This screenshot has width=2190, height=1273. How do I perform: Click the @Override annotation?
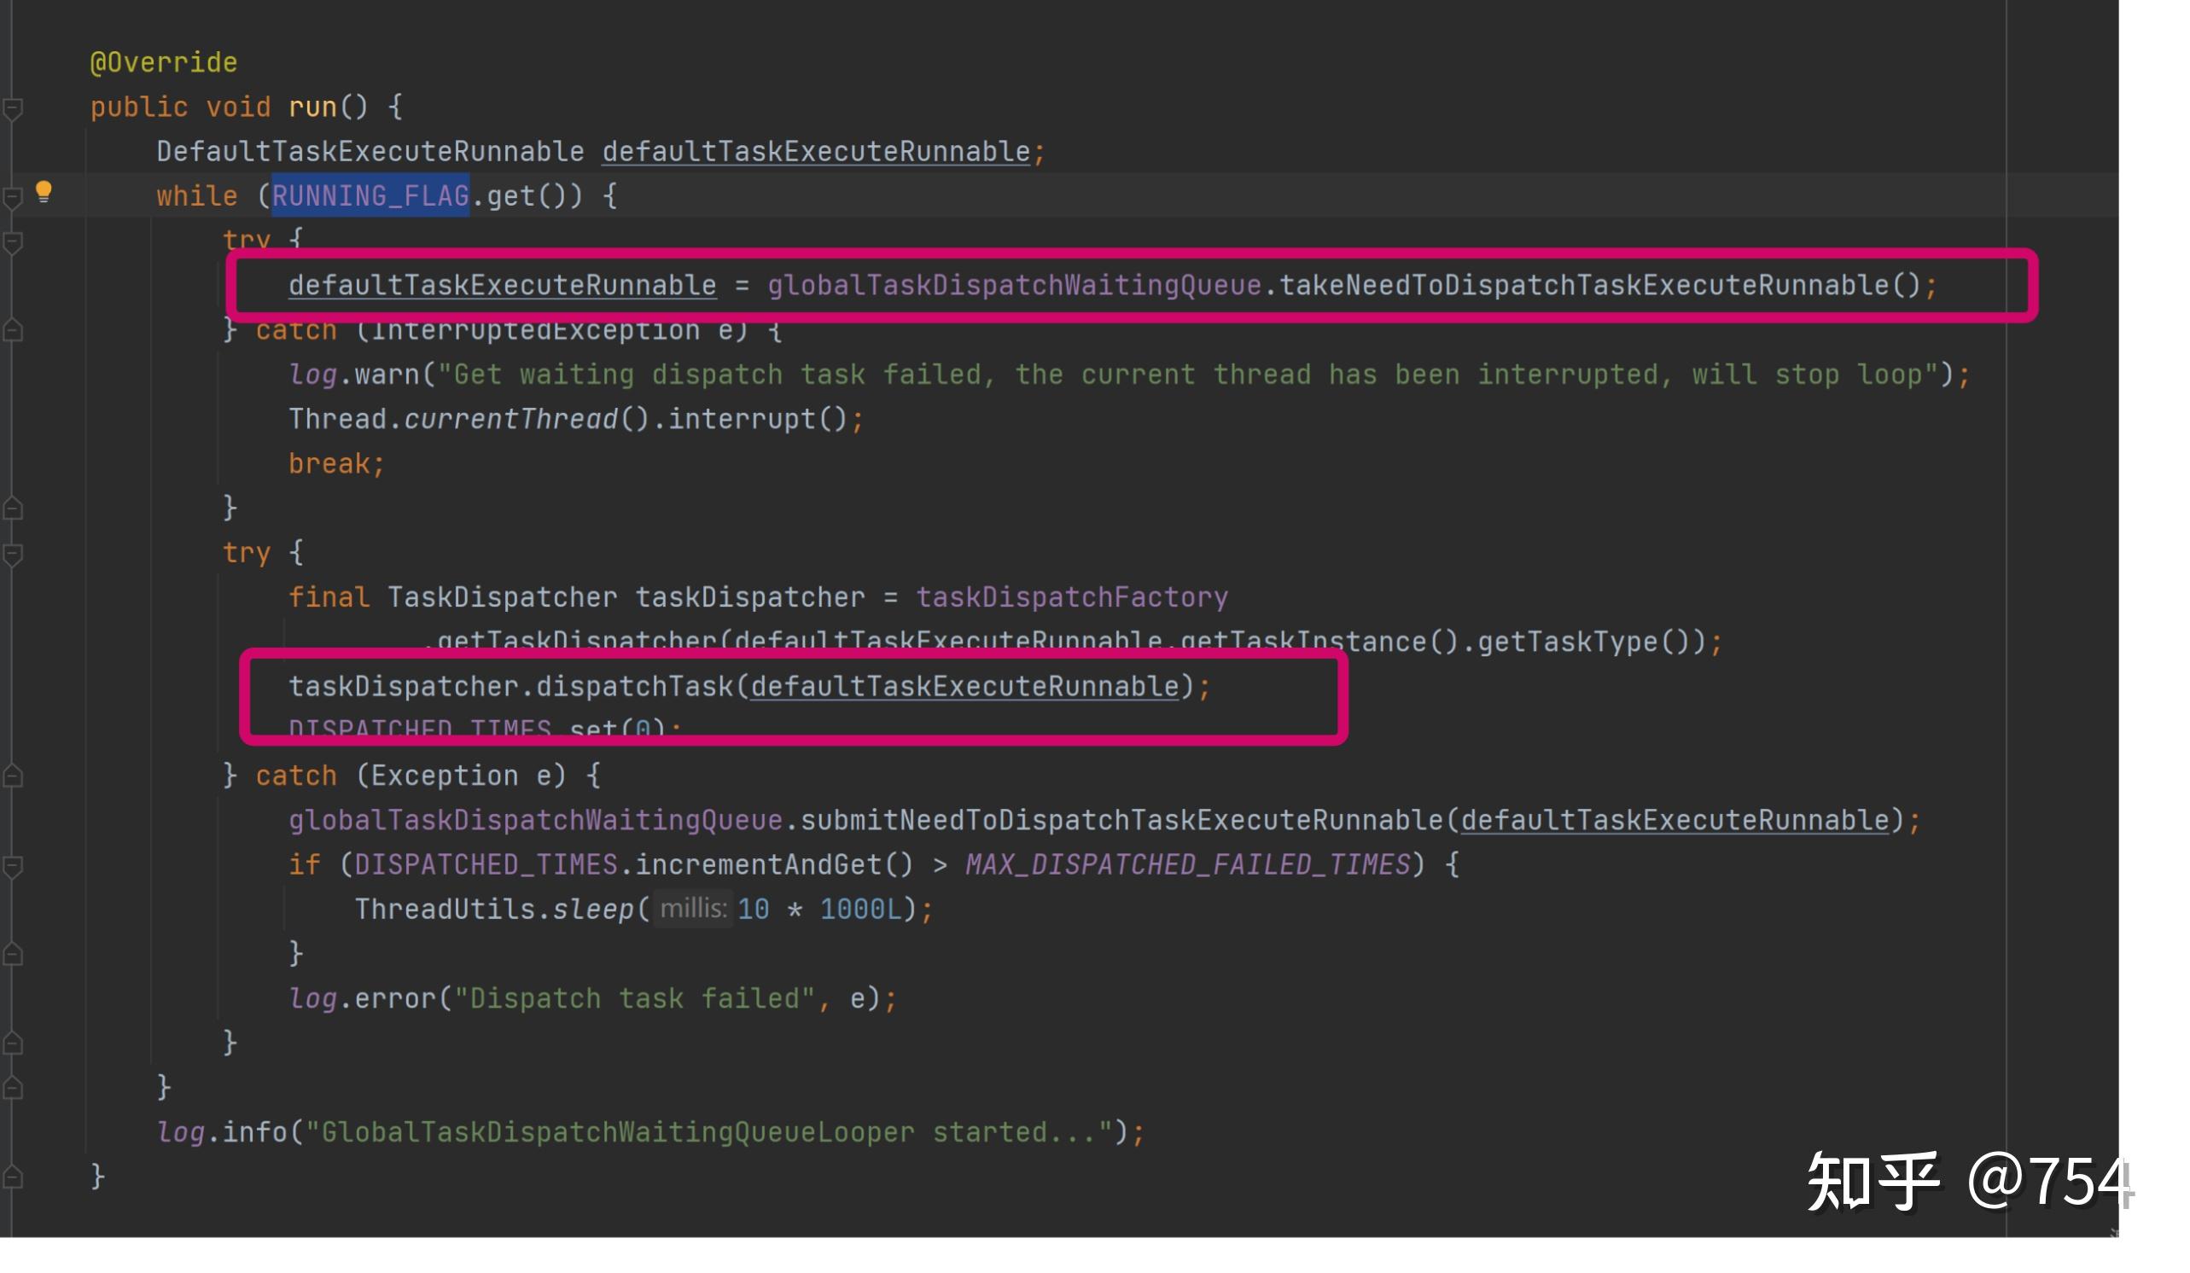(x=163, y=62)
